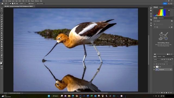The width and height of the screenshot is (174, 98).
Task: Click the Feather value input field
Action: pyautogui.click(x=26, y=4)
